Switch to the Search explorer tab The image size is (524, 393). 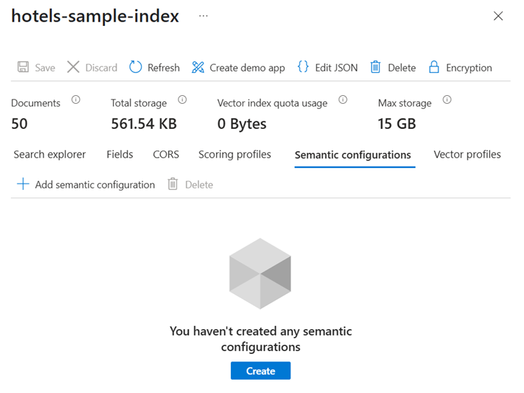[x=50, y=154]
